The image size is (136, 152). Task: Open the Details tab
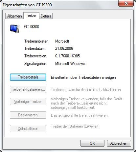[46, 16]
